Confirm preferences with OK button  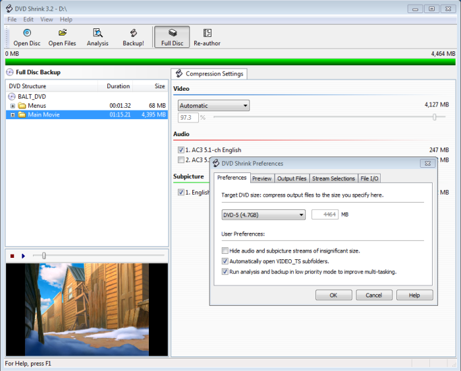pyautogui.click(x=333, y=295)
